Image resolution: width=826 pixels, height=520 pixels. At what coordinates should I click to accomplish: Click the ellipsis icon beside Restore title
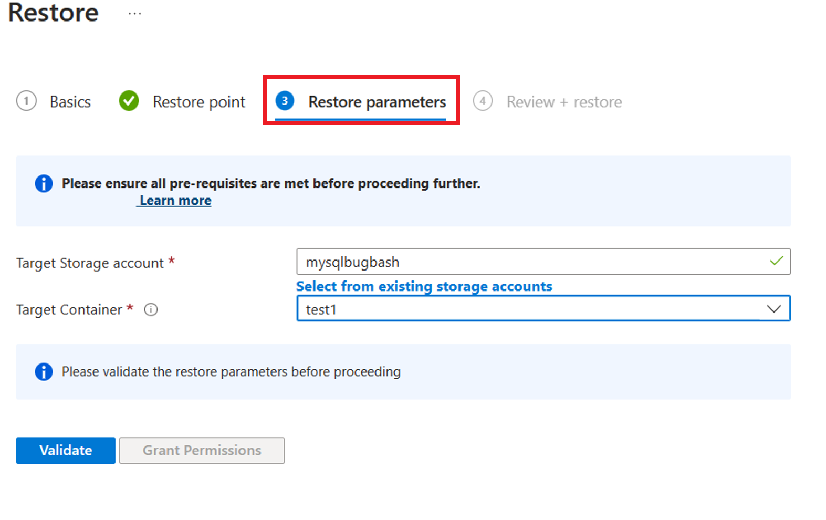135,14
